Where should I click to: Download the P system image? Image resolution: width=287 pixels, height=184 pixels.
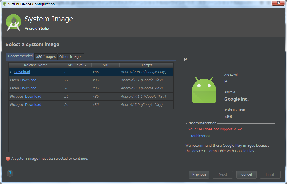[22, 72]
